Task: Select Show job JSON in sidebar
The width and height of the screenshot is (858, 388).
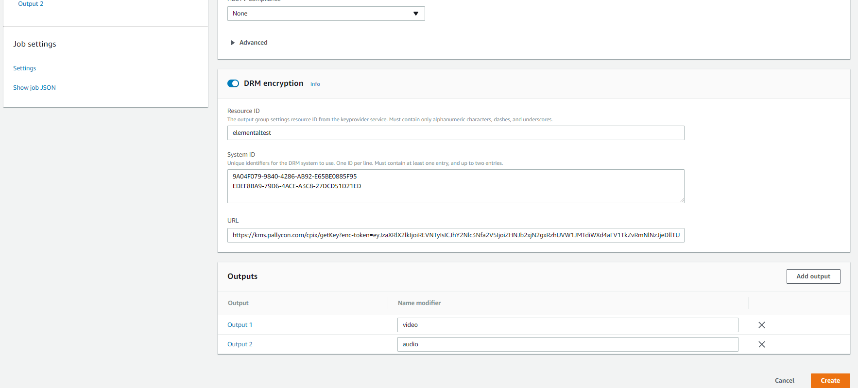Action: pos(34,88)
